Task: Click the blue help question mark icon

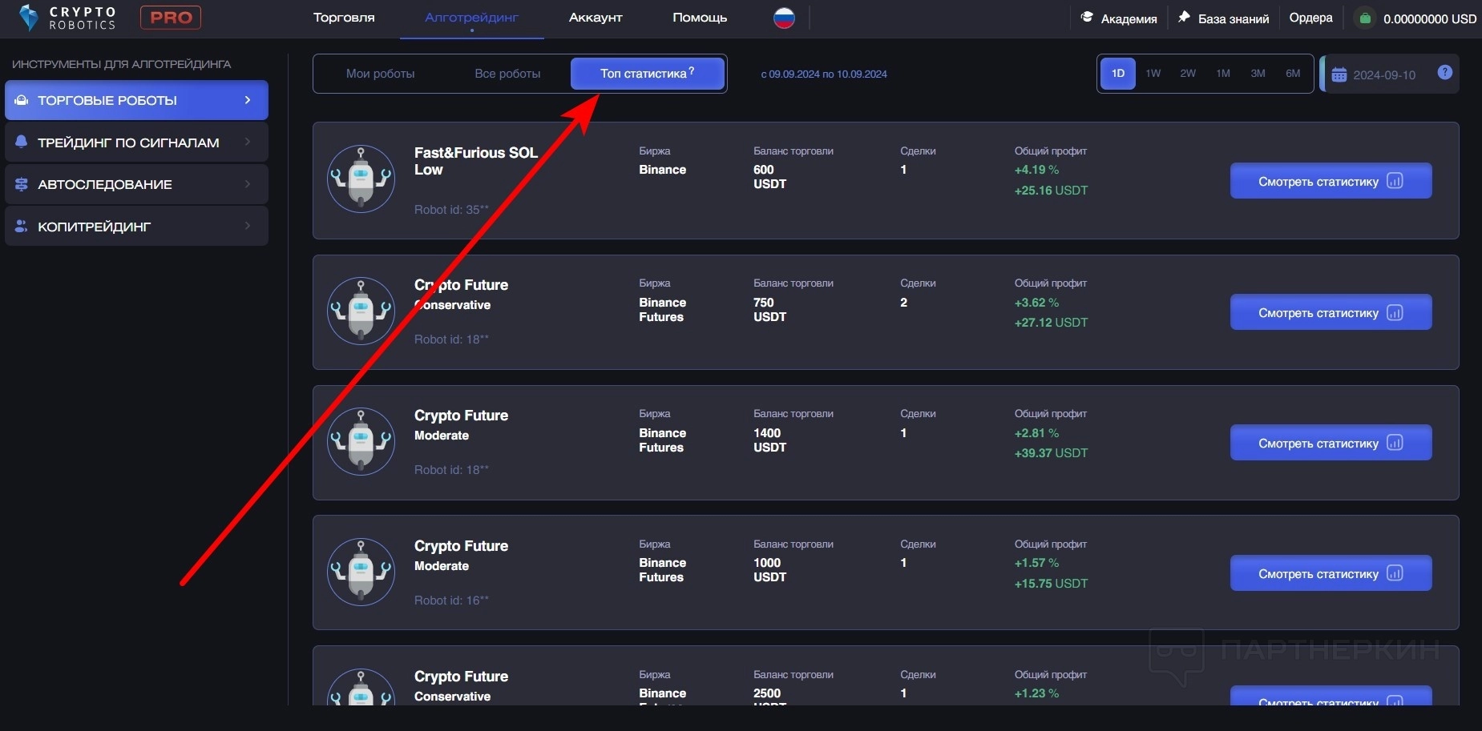Action: point(1444,73)
